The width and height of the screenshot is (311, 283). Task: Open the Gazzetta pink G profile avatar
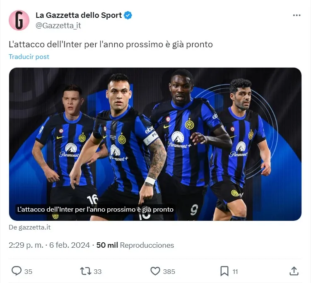click(19, 20)
